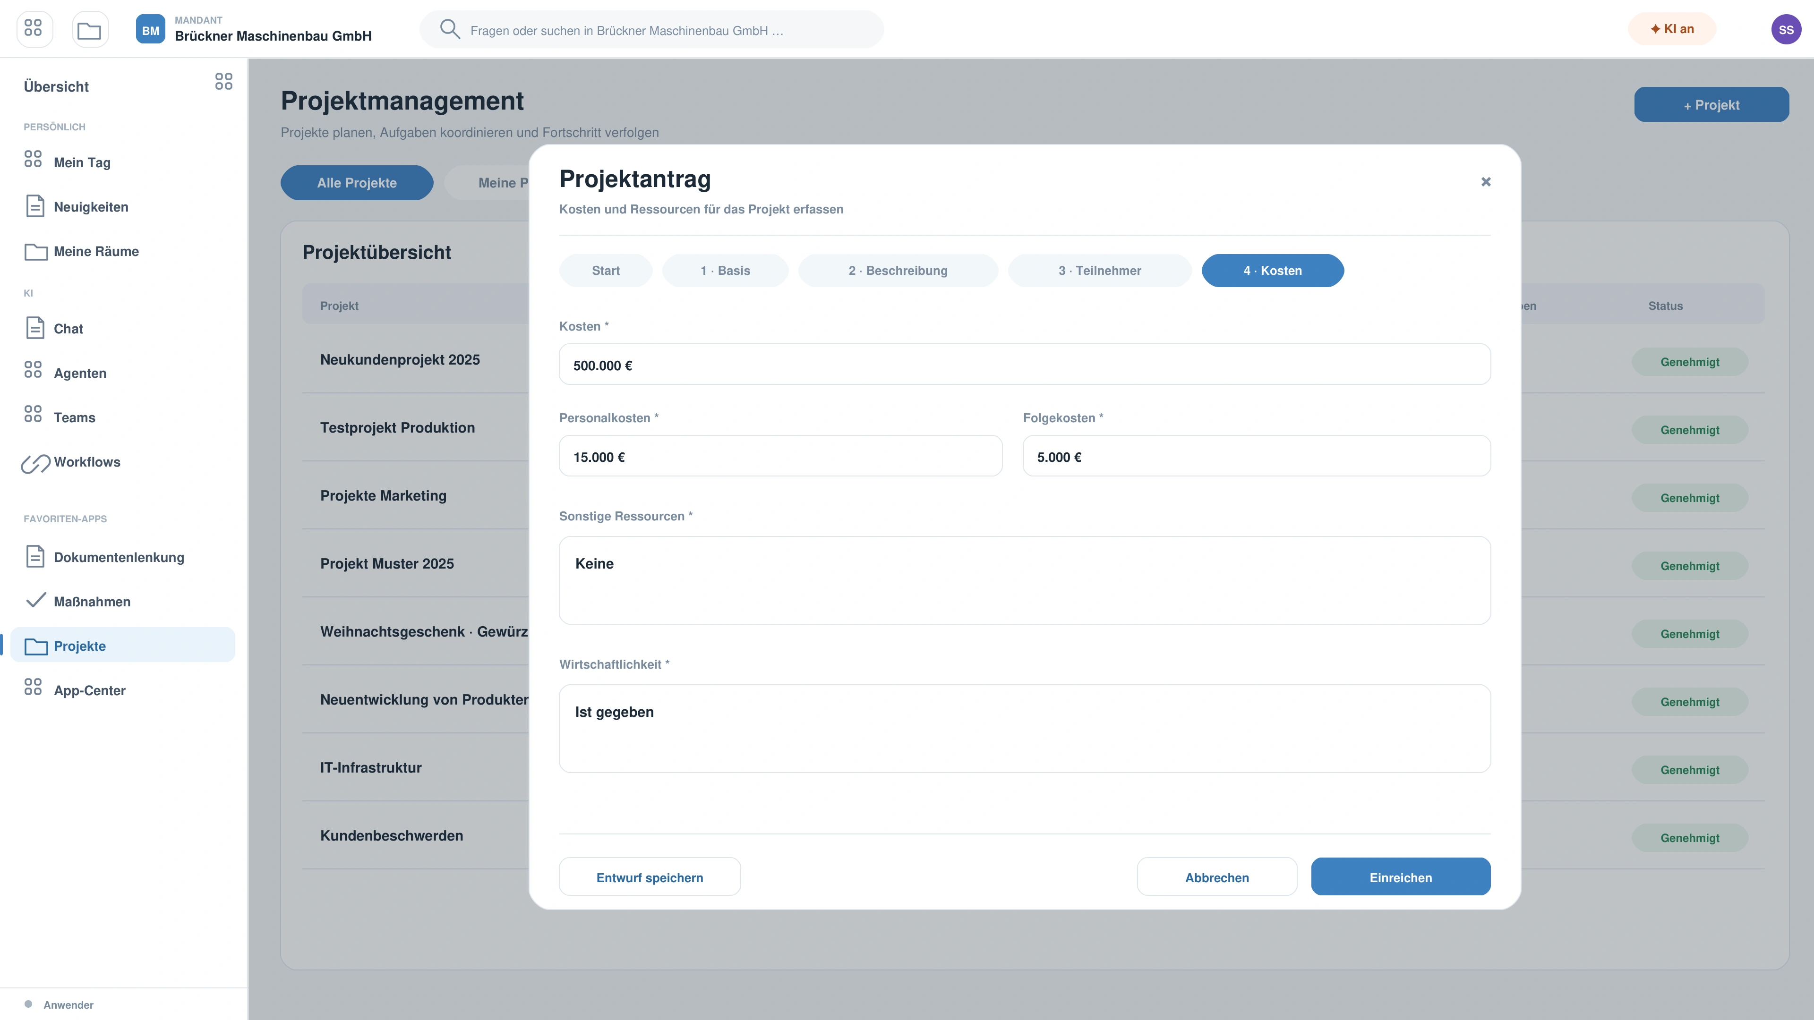Click the BM mandant badge
Screen dimensions: 1814x1020
[150, 29]
